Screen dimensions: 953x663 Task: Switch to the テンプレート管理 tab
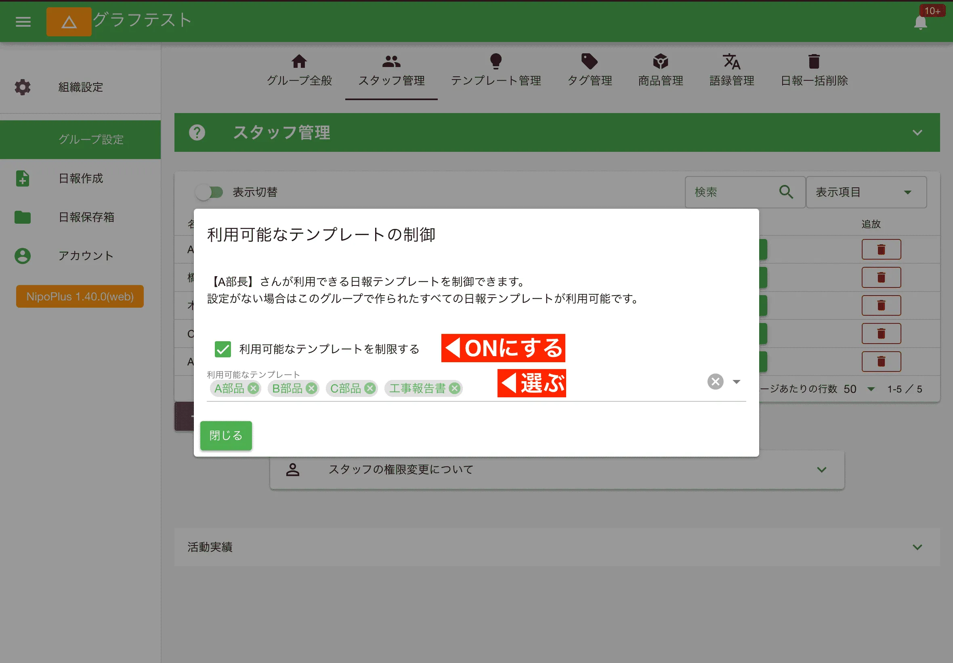[x=496, y=71]
